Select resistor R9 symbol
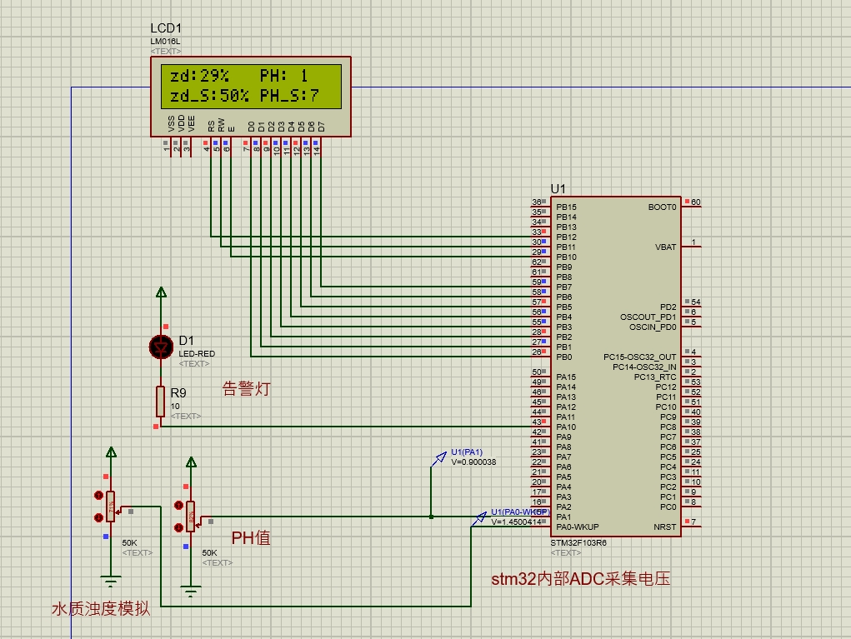The image size is (851, 639). [x=161, y=402]
